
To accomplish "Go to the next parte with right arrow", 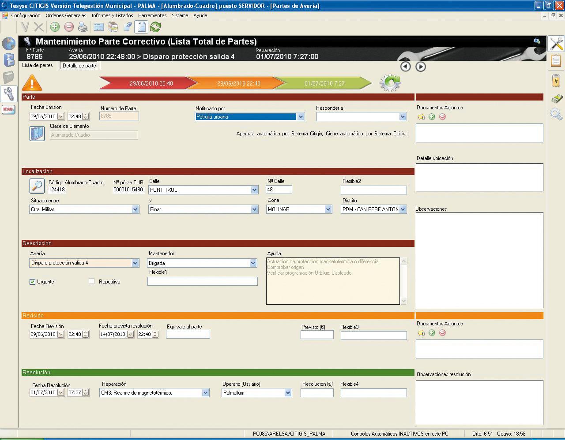I will point(421,67).
